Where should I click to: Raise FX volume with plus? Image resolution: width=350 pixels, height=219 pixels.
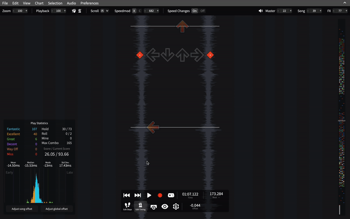point(346,11)
